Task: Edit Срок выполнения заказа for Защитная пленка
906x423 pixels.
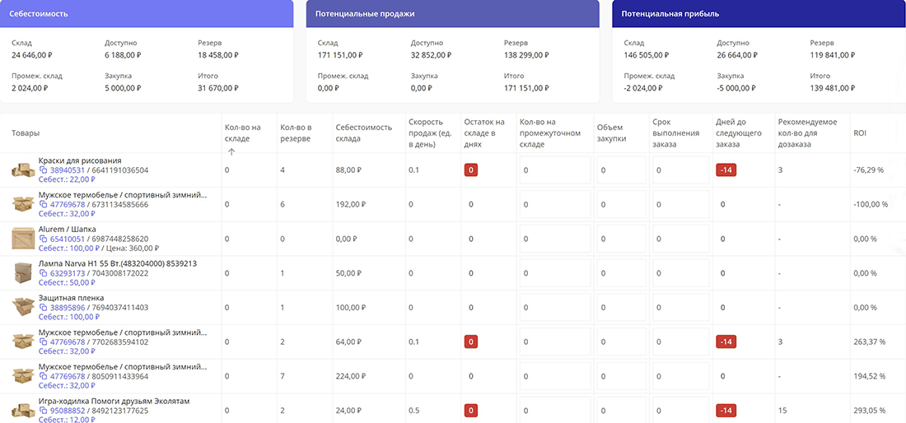Action: tap(679, 308)
